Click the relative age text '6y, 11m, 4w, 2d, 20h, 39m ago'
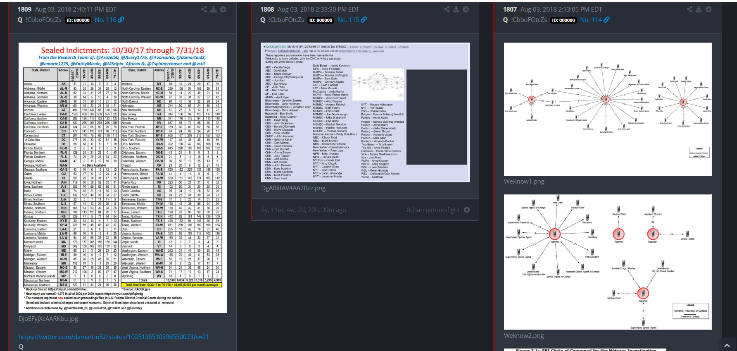The image size is (737, 351). click(304, 210)
